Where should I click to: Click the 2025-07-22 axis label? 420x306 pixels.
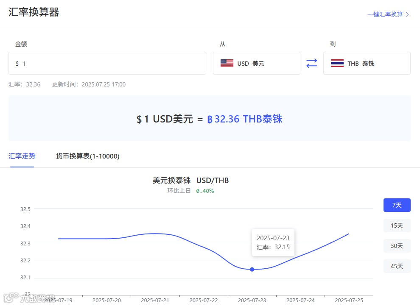(x=204, y=300)
